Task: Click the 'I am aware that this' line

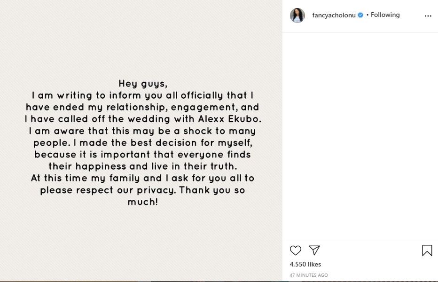Action: tap(142, 131)
